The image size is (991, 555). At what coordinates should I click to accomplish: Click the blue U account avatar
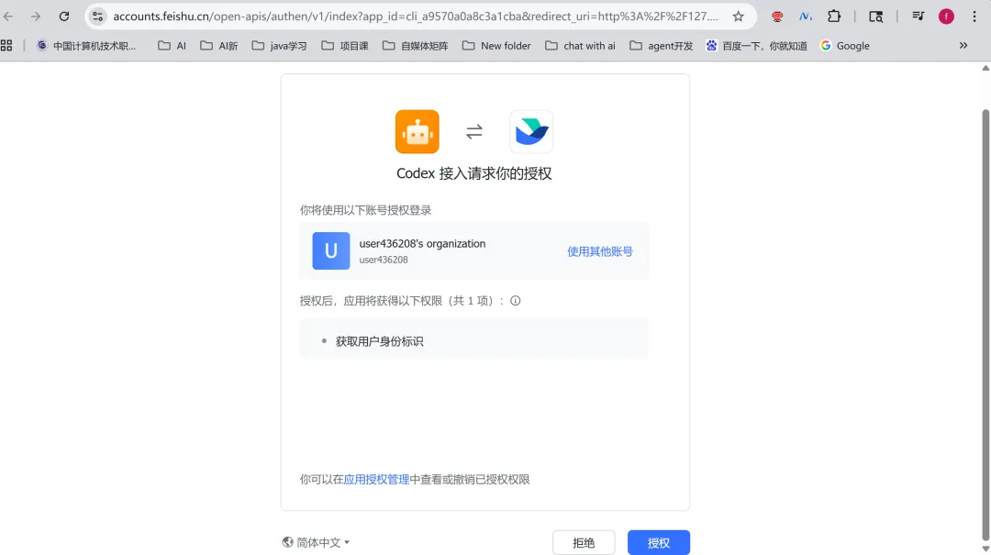pos(331,251)
